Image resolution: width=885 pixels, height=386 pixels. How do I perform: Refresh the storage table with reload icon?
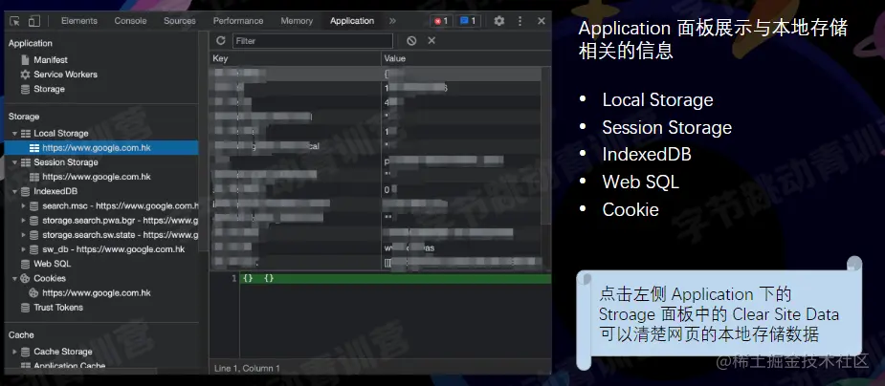(221, 40)
